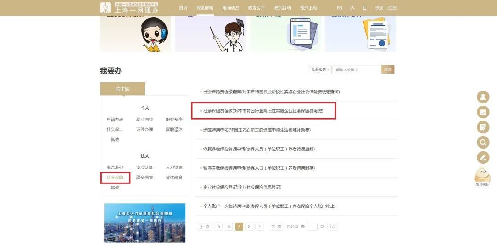
Task: Select the 政务公开 menu item
Action: pos(256,8)
